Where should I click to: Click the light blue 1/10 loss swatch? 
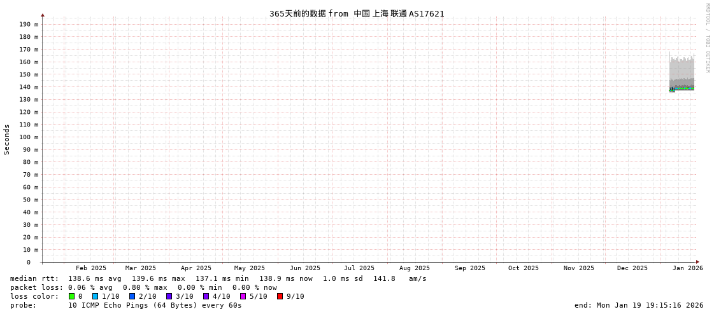[x=96, y=296]
